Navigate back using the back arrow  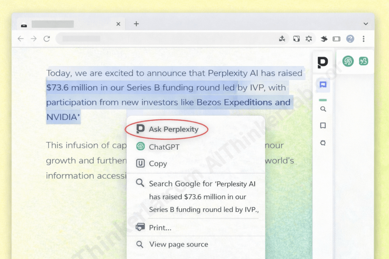click(x=21, y=38)
